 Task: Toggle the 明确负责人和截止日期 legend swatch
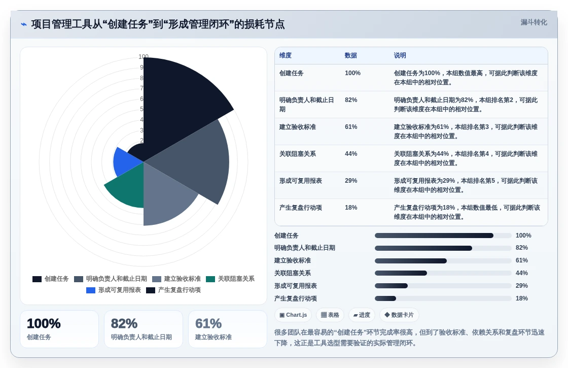(79, 279)
